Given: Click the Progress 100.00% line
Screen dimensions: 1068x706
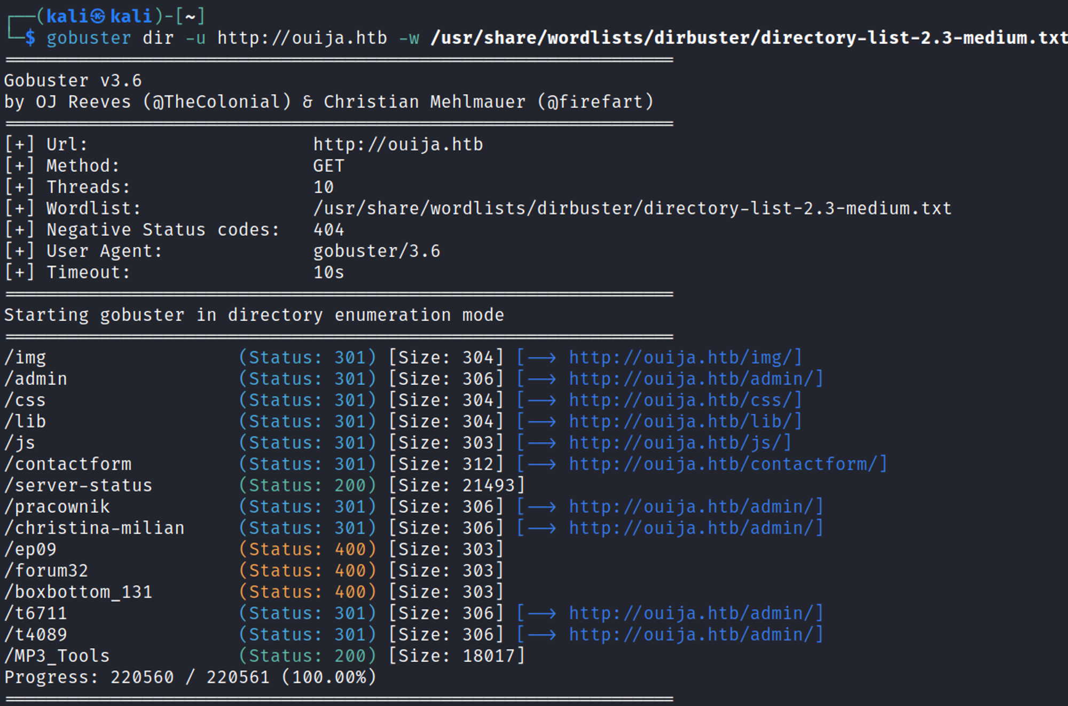Looking at the screenshot, I should click(x=190, y=677).
